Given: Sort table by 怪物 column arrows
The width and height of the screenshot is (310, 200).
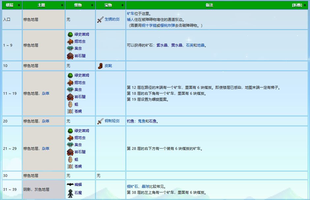Looking at the screenshot, I should (x=92, y=5).
